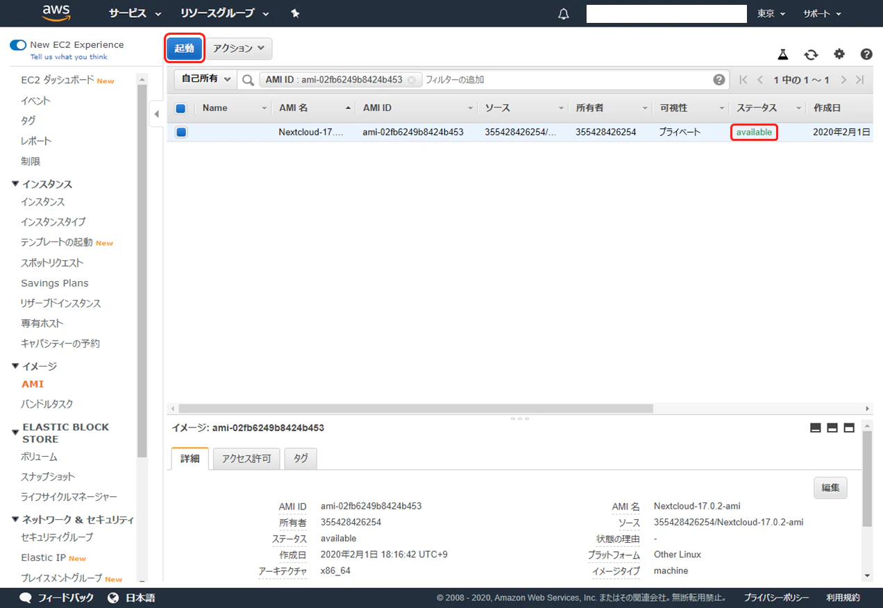Image resolution: width=883 pixels, height=608 pixels.
Task: Refresh the AMI list
Action: point(811,54)
